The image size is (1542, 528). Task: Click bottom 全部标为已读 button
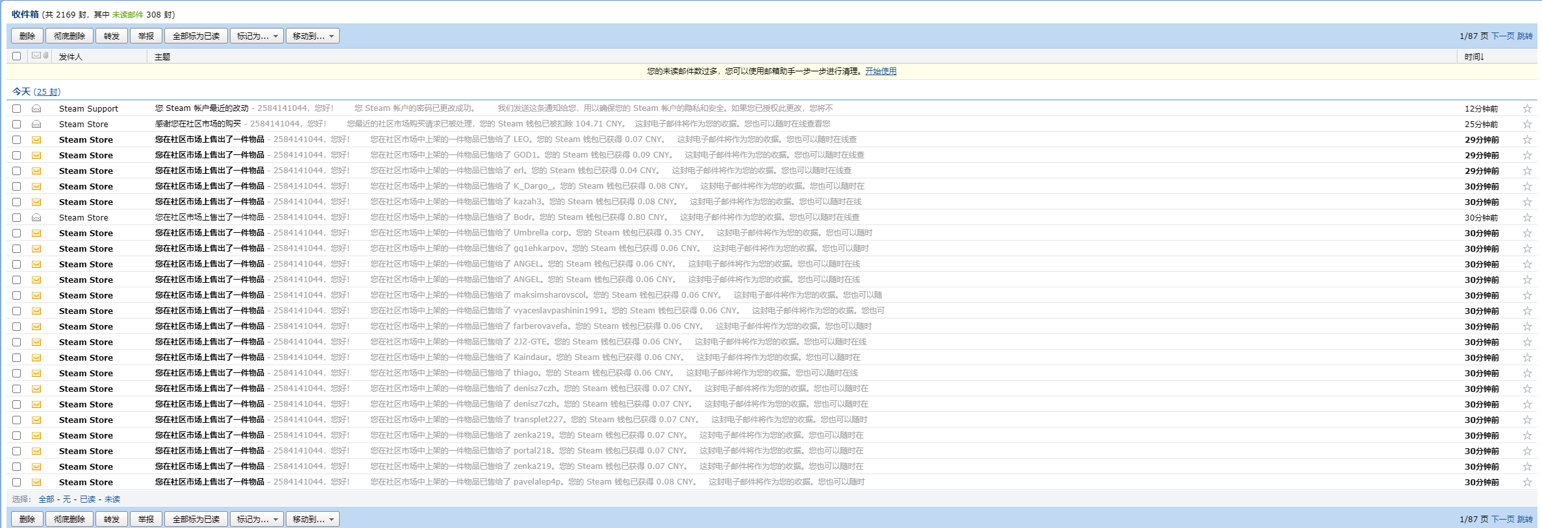click(196, 520)
